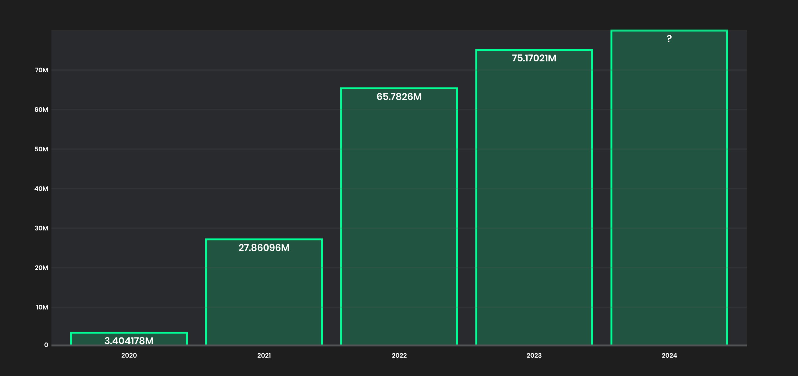
Task: Click the 65.7826M value label
Action: (x=399, y=96)
